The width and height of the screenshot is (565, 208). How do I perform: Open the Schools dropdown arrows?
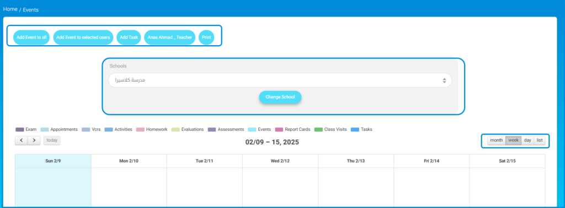(x=444, y=81)
